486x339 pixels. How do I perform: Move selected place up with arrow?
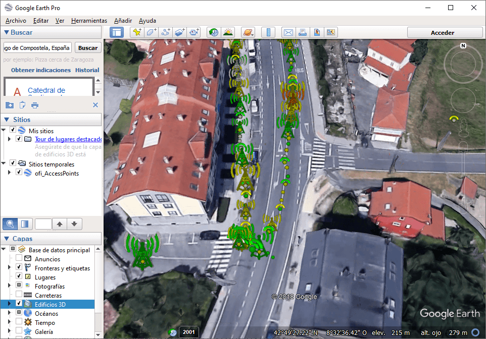coord(60,224)
